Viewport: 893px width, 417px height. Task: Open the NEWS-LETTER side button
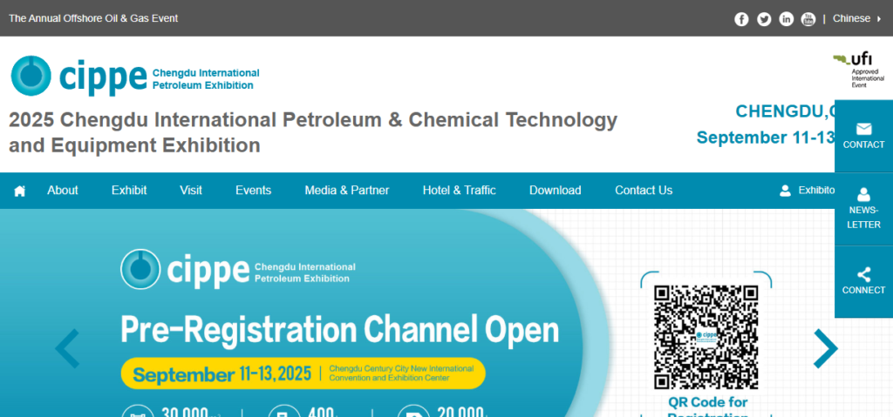[863, 209]
